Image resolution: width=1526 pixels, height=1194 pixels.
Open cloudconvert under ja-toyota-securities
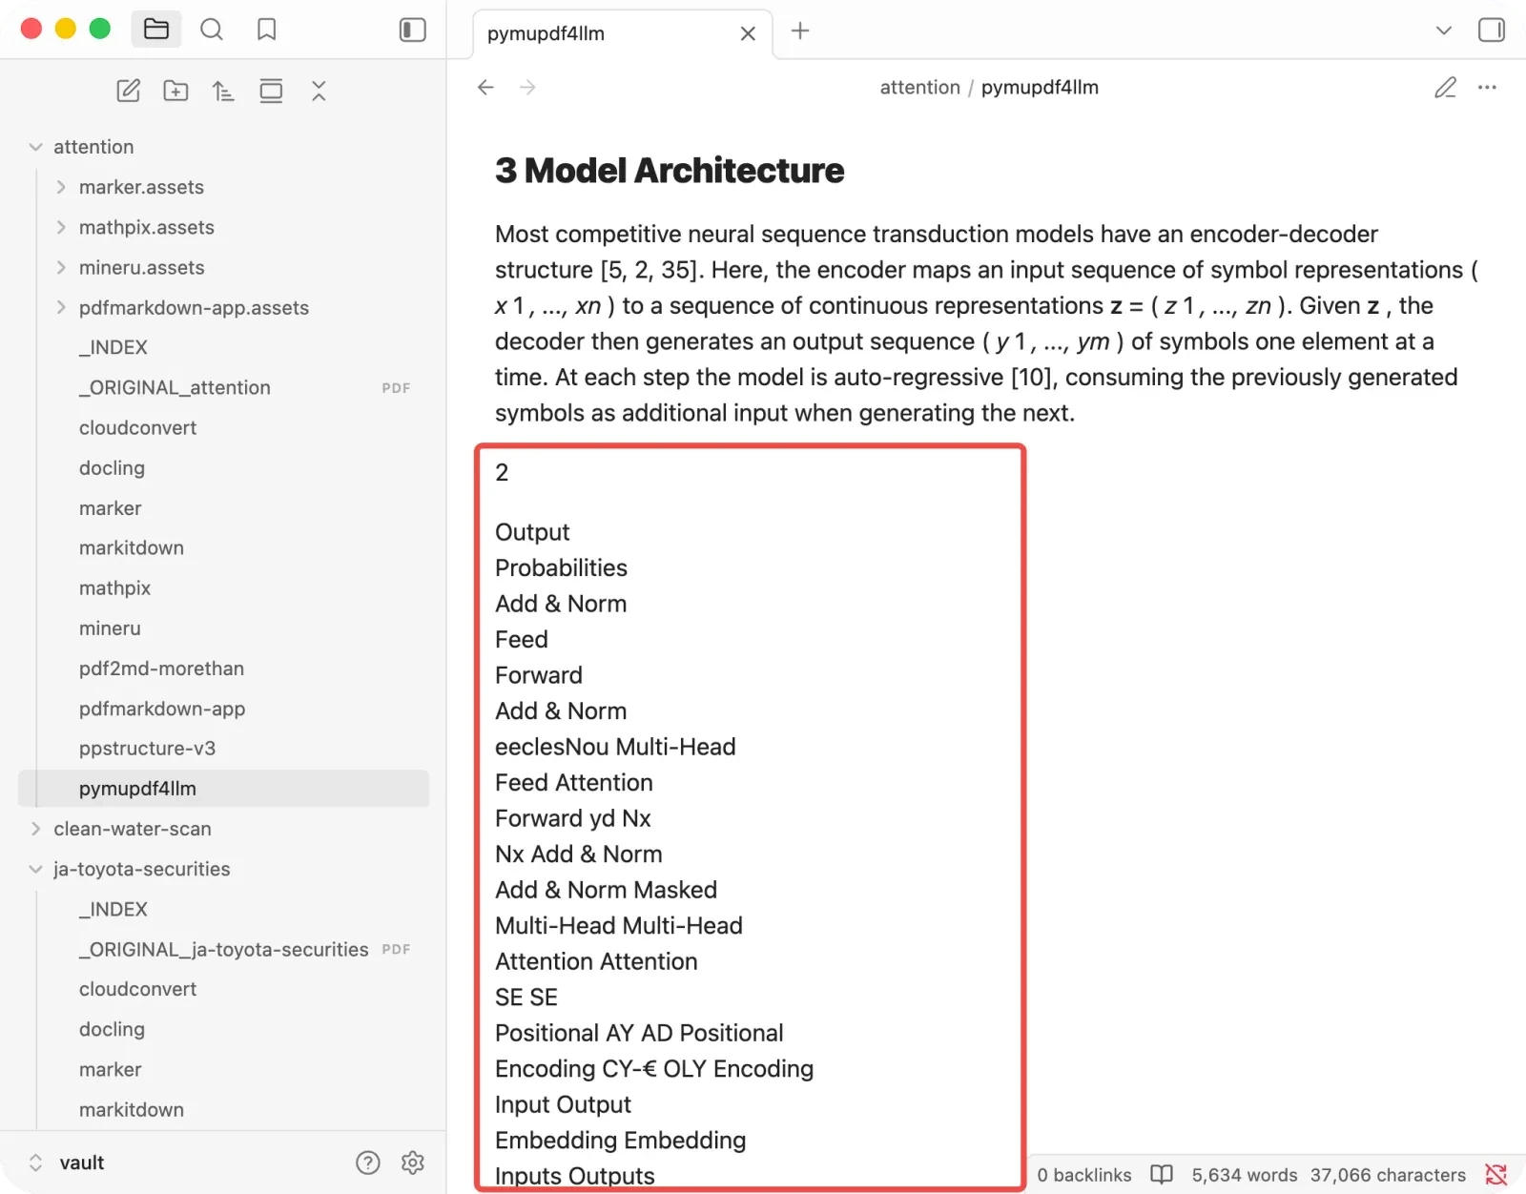click(137, 989)
